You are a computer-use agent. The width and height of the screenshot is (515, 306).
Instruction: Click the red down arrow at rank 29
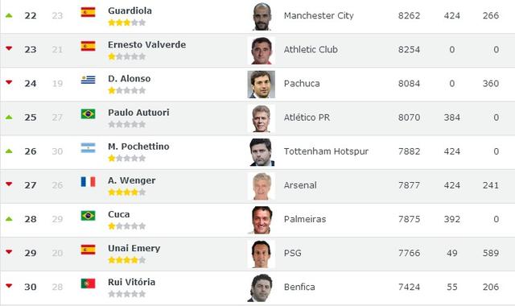[x=9, y=252]
